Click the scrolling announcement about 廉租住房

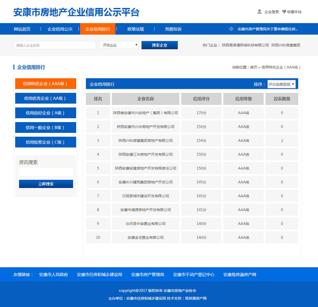point(267,29)
